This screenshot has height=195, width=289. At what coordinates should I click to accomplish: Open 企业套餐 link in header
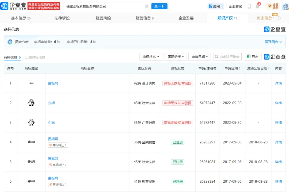235,6
